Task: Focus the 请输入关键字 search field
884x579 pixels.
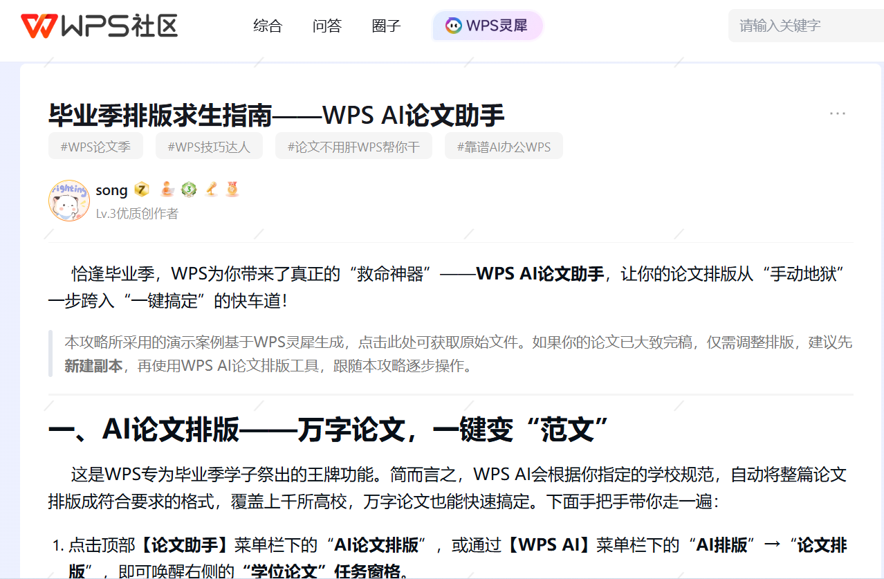Action: coord(806,26)
